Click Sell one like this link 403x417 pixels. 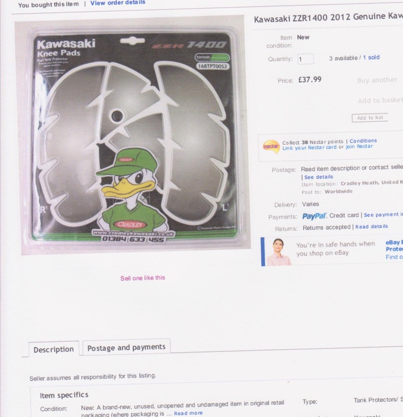tap(143, 278)
